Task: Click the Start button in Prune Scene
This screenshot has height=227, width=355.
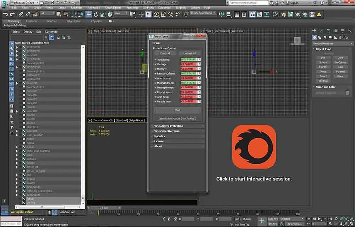Action: (177, 110)
